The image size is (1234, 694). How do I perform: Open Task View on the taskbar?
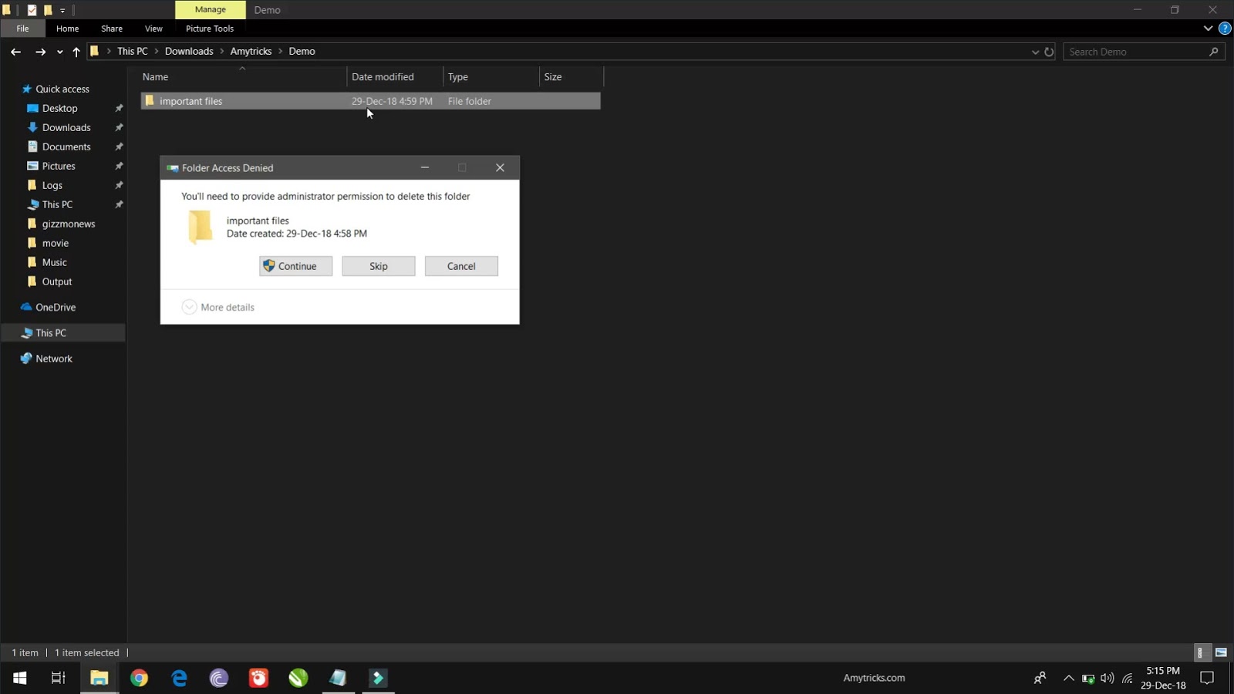(x=58, y=678)
